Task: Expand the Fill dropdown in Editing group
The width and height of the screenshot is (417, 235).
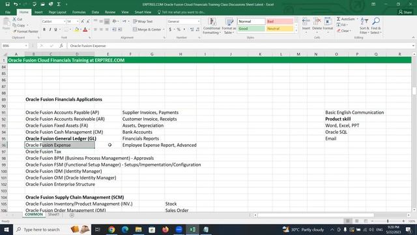Action: [x=347, y=25]
